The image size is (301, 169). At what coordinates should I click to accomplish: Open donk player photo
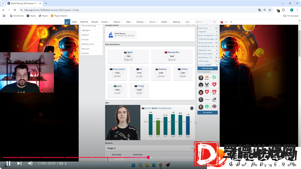[123, 122]
